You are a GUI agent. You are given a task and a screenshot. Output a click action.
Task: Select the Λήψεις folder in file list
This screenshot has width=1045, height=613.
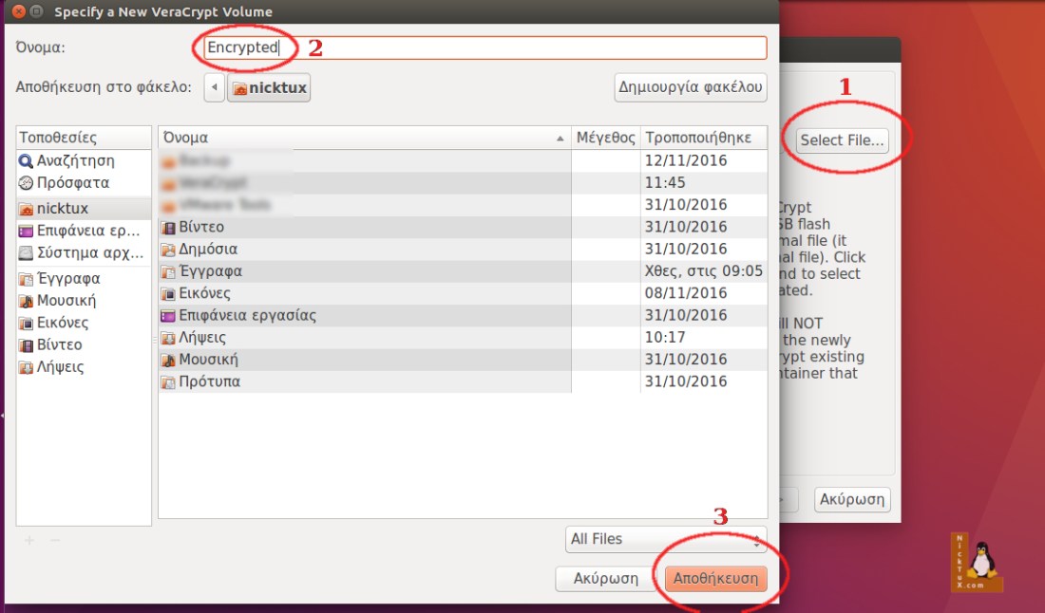[203, 337]
